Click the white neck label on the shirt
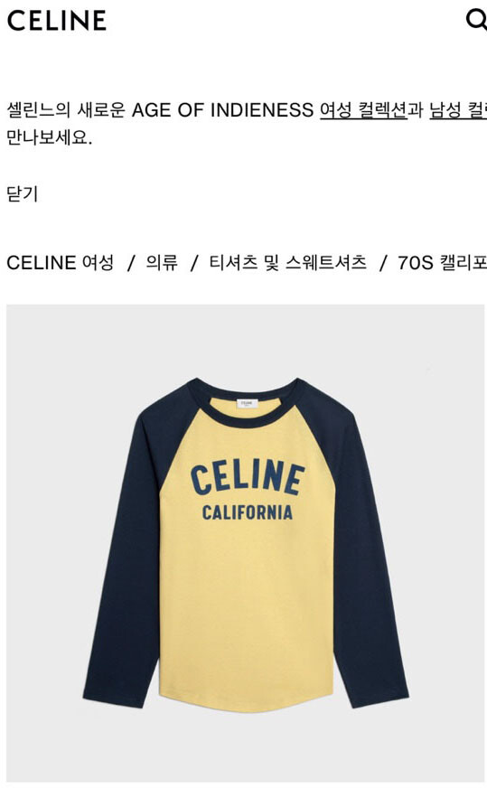The width and height of the screenshot is (487, 788). (247, 403)
